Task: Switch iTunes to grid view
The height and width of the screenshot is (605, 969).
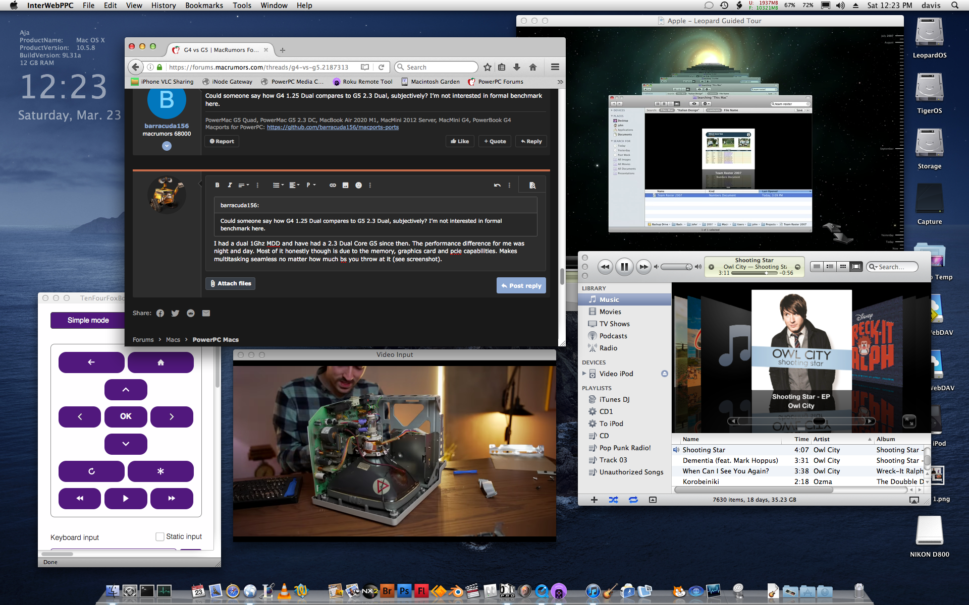Action: (x=843, y=267)
